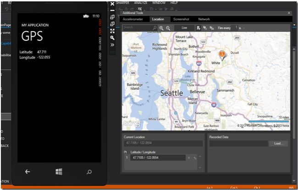This screenshot has width=298, height=190.
Task: Click Richmond Highlands label on the map
Action: (x=160, y=47)
